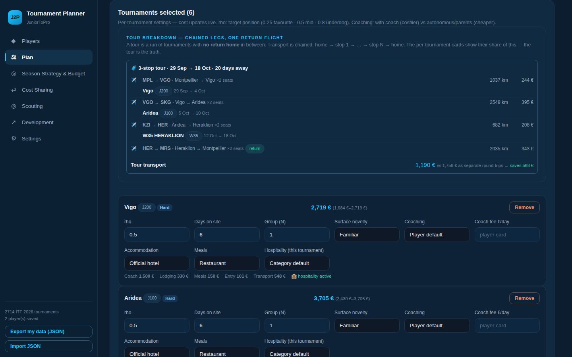
Task: Click Aridea total cost 3,705 €
Action: [324, 298]
